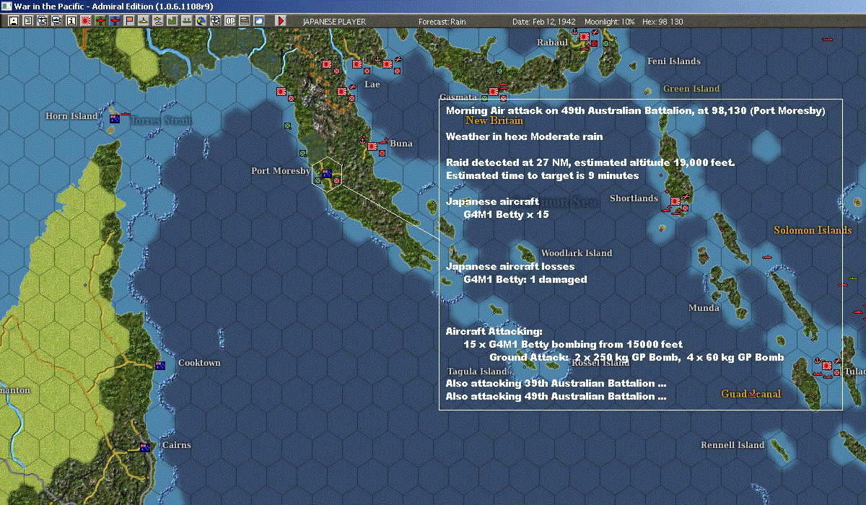Screen dimensions: 866x505
Task: Click 'G4M1 Betty: 1 damaged' line
Action: pos(525,280)
